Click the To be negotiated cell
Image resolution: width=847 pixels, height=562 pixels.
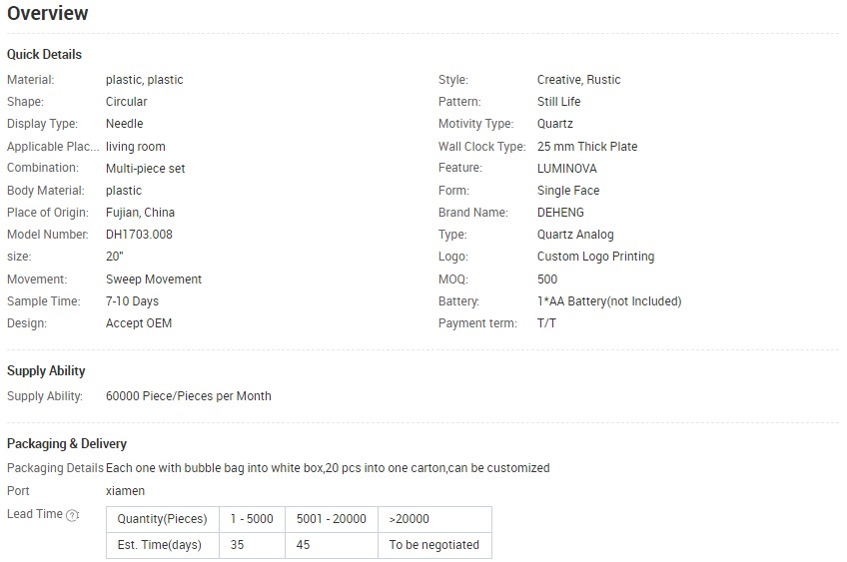(434, 545)
